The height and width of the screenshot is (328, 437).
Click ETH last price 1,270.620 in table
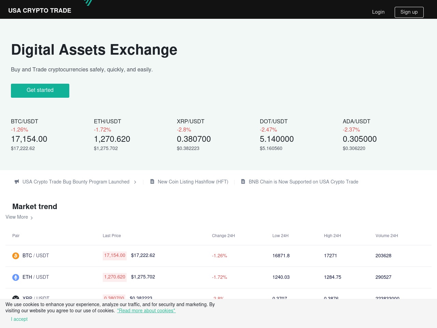pyautogui.click(x=115, y=277)
